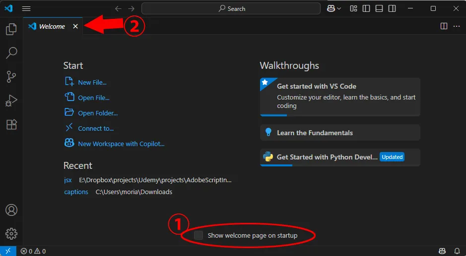
Task: Toggle the secondary side bar
Action: pyautogui.click(x=392, y=8)
